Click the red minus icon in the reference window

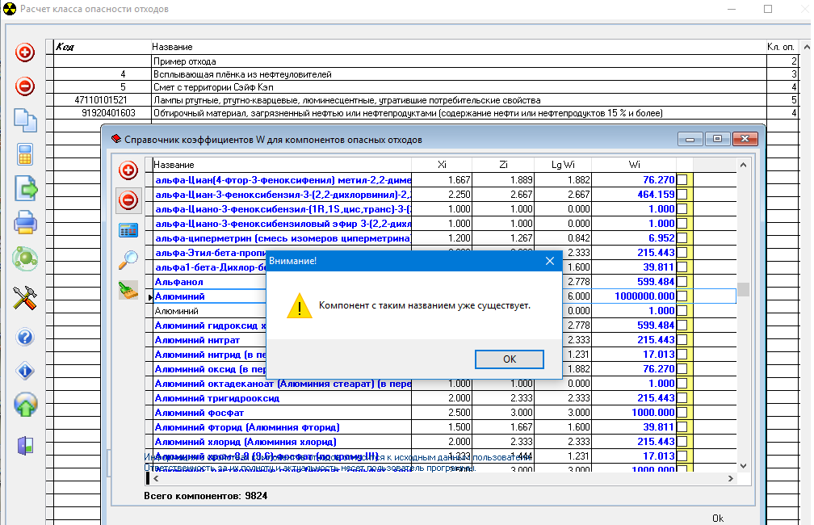tap(128, 199)
